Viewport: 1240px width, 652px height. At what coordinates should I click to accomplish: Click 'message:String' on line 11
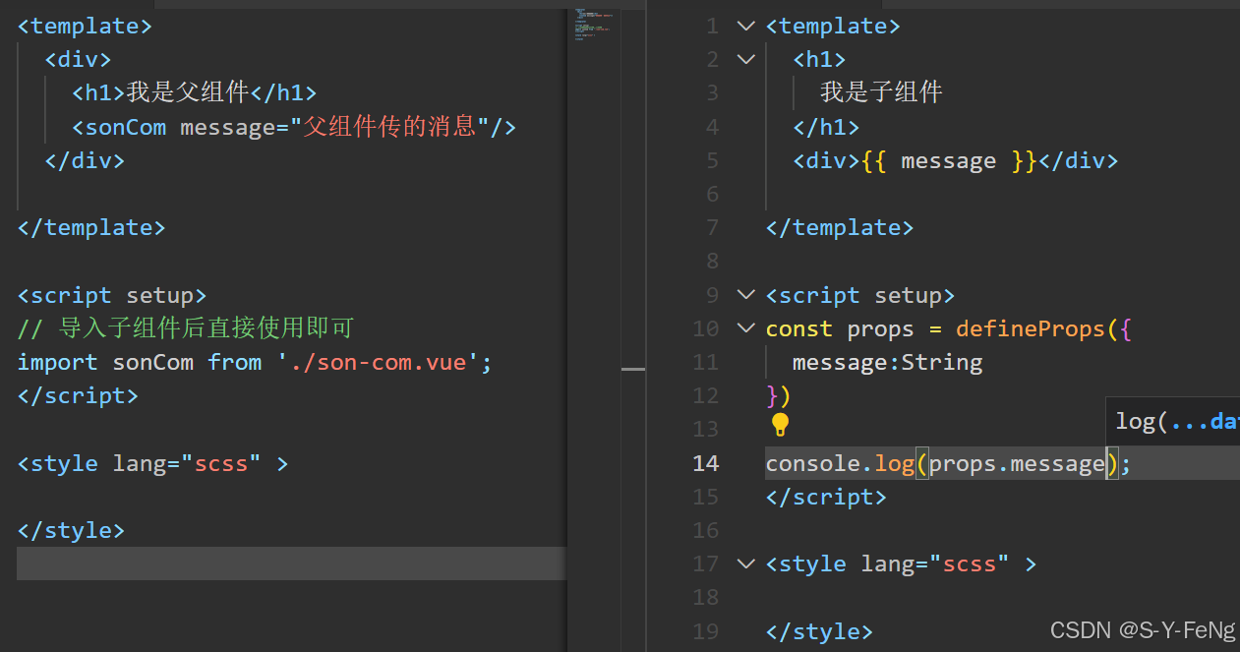tap(887, 362)
